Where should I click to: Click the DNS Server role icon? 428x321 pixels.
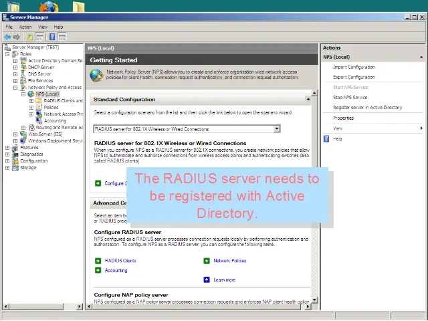point(23,74)
